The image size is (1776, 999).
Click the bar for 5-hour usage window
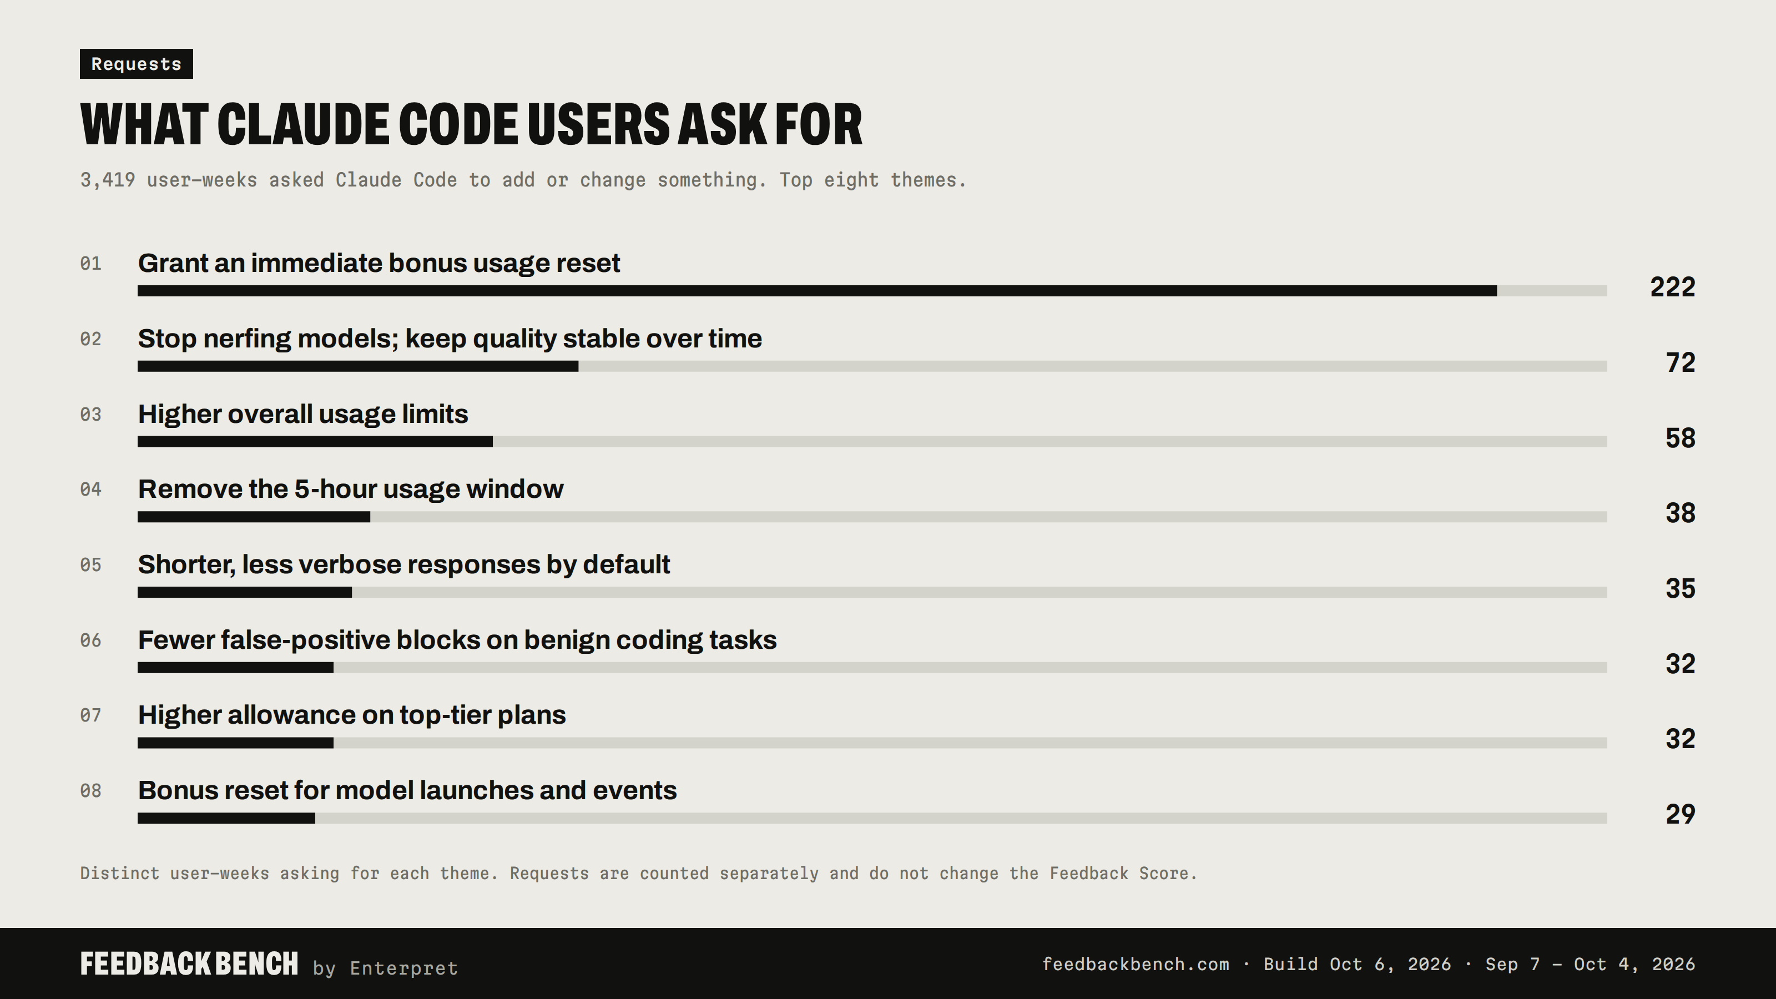872,517
